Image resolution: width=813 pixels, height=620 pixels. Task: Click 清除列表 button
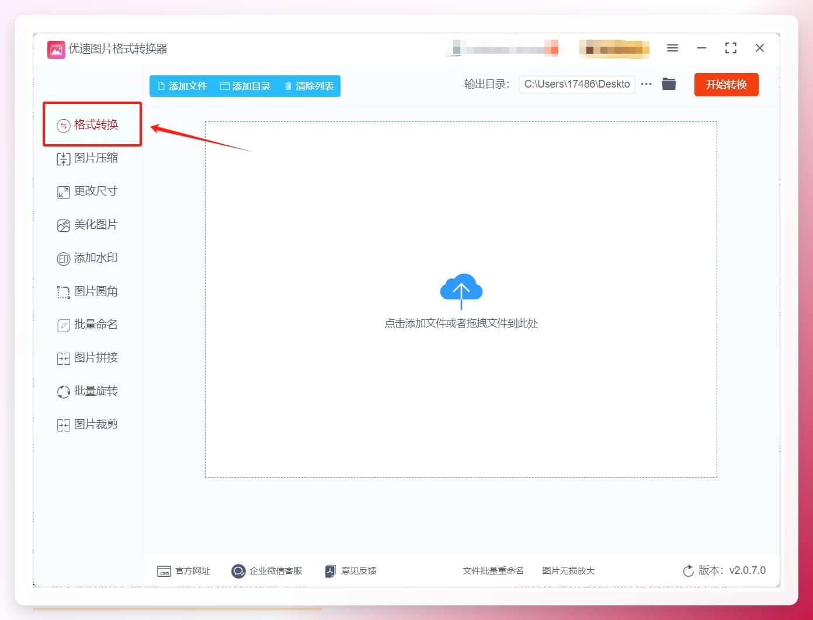(309, 86)
